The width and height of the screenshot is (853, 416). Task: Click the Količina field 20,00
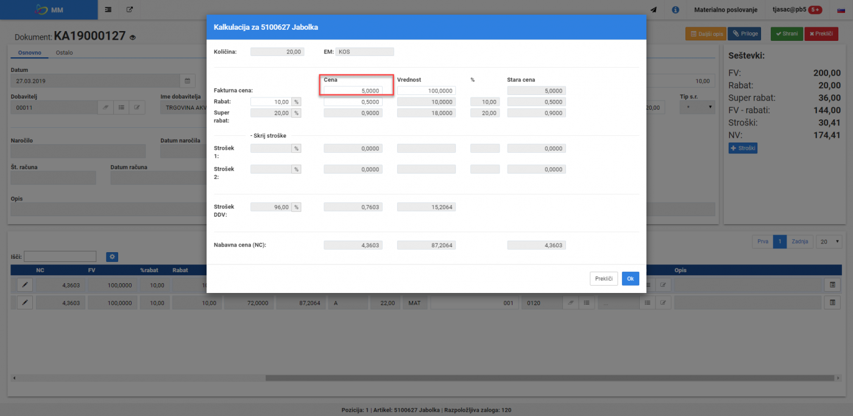pos(277,52)
